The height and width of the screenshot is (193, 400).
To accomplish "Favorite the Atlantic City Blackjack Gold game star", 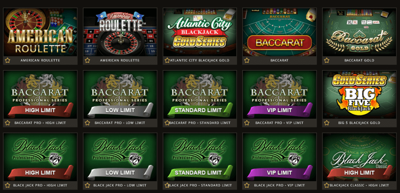I will 167,61.
